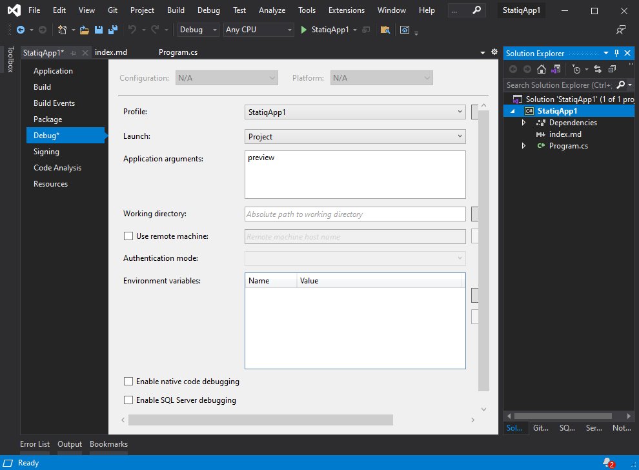The height and width of the screenshot is (470, 639).
Task: Click the notifications bell in status bar
Action: pyautogui.click(x=608, y=463)
